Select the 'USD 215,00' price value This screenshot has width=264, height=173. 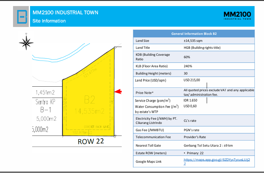tap(192, 80)
